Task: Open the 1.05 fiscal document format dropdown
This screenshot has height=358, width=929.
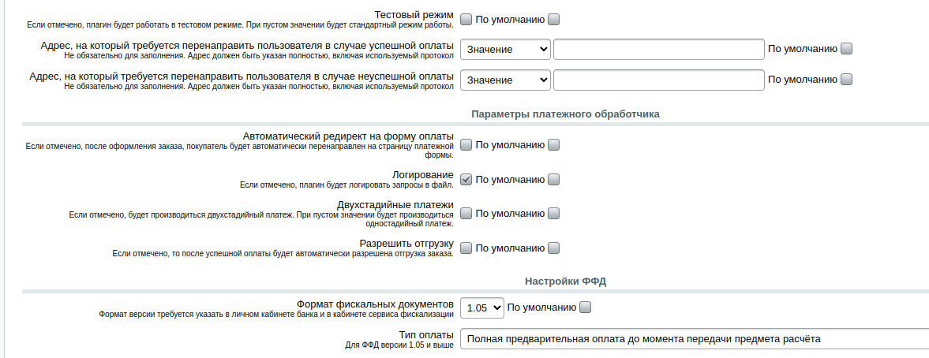Action: pos(482,308)
